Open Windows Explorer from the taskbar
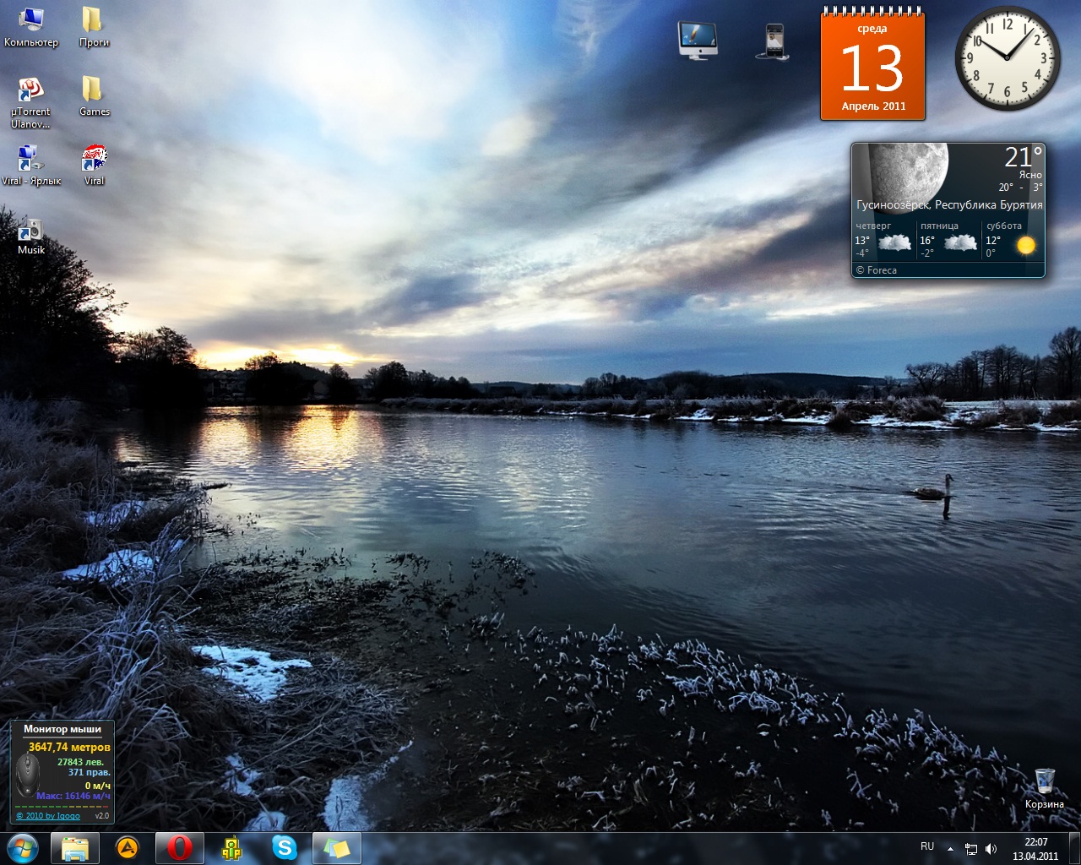This screenshot has width=1081, height=865. click(x=74, y=848)
